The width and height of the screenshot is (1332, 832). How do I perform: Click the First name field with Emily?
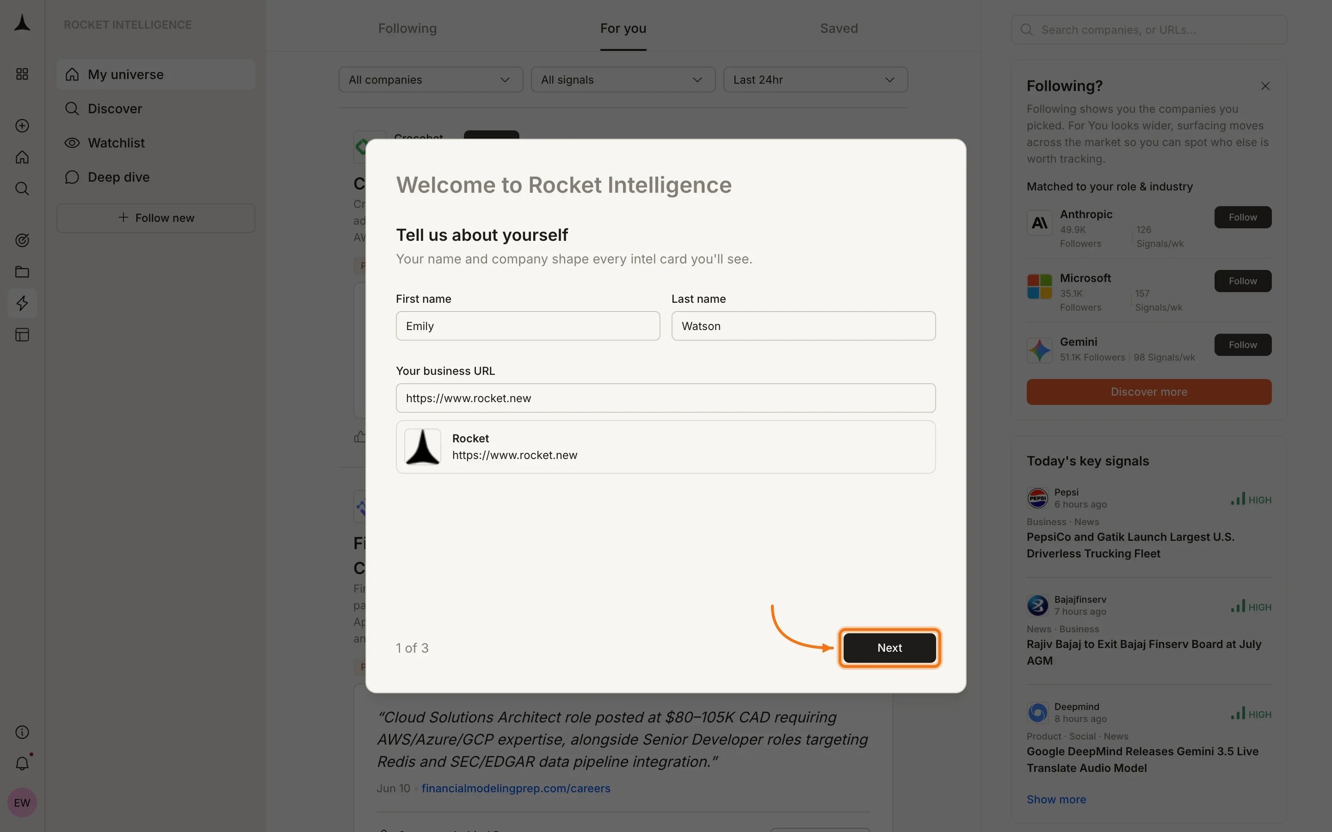528,326
